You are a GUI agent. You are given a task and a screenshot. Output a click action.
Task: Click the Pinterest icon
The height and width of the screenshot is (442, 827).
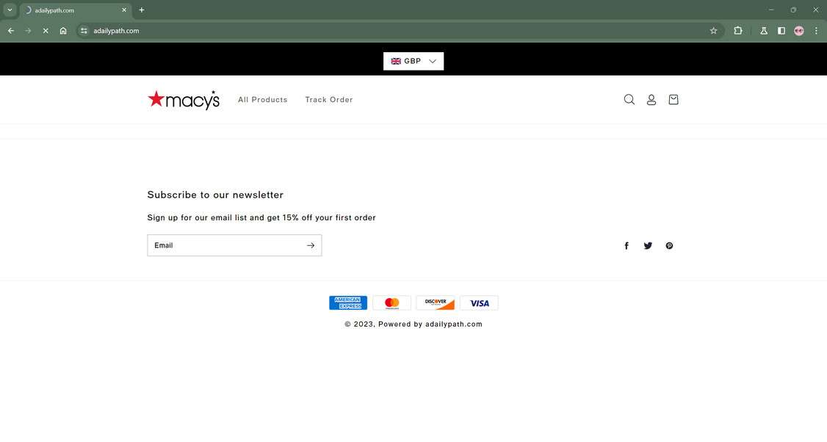point(669,245)
